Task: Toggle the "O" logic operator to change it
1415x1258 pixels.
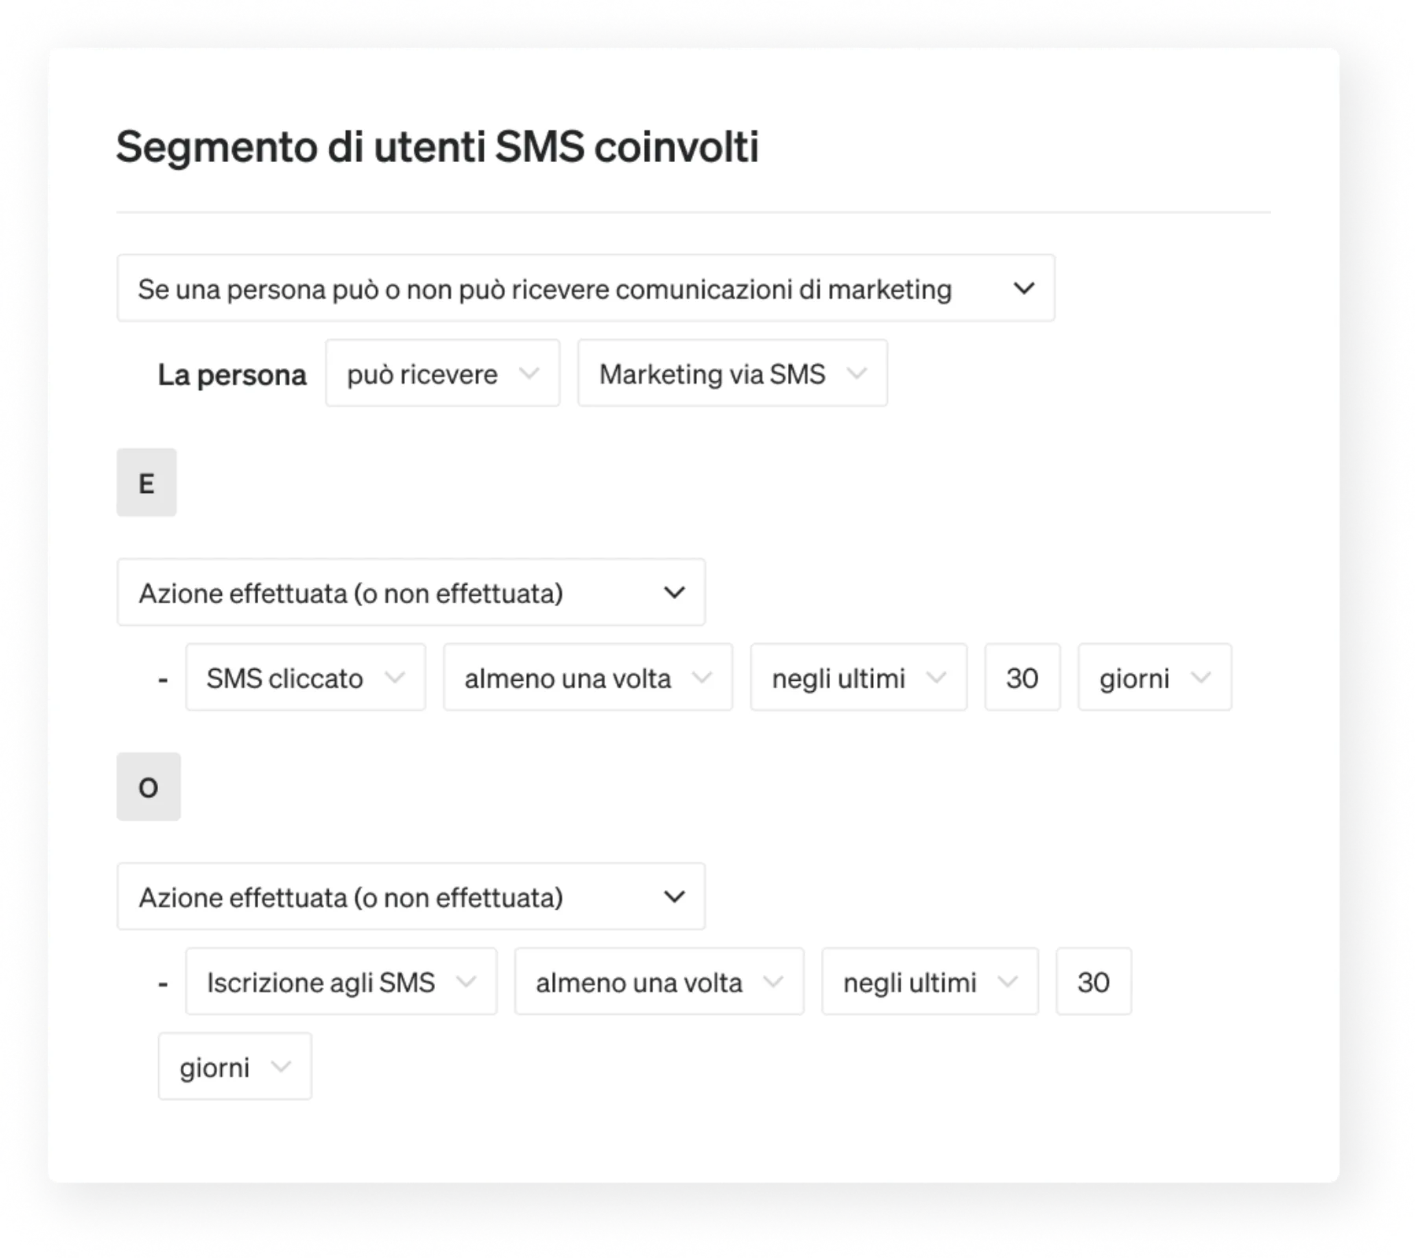Action: click(x=149, y=786)
